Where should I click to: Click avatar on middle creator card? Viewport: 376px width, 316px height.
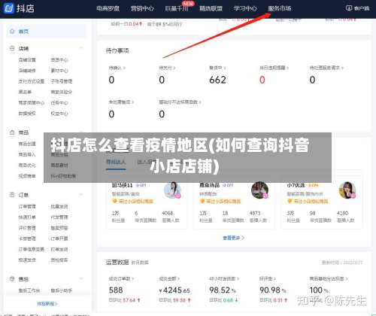260,190
